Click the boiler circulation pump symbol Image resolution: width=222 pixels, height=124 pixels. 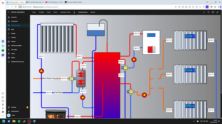(134, 60)
